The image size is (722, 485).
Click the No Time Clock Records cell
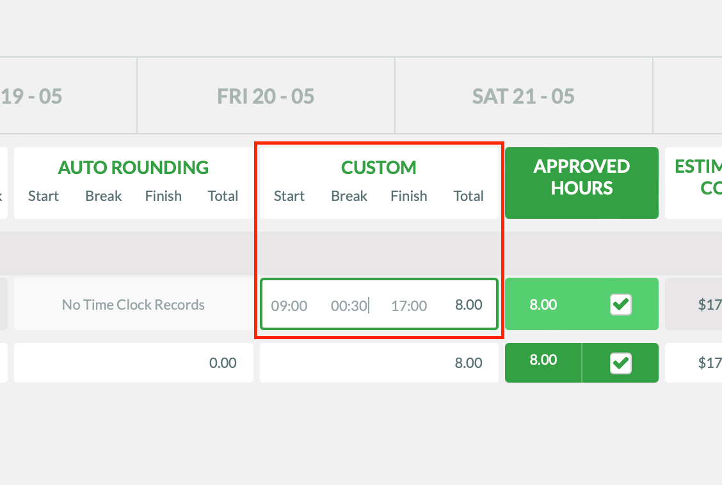pyautogui.click(x=134, y=304)
